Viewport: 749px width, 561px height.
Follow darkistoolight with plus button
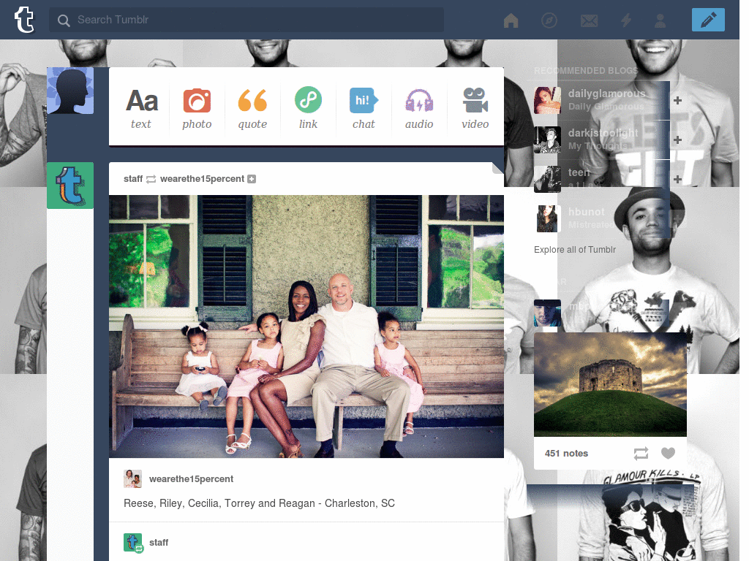click(677, 140)
